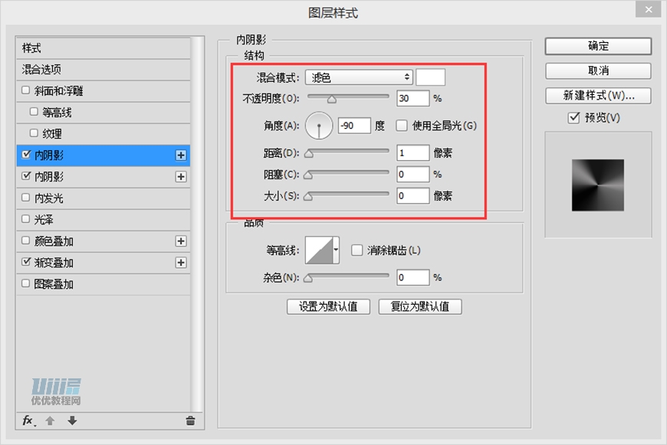
Task: Click the 大小 value field
Action: click(412, 196)
